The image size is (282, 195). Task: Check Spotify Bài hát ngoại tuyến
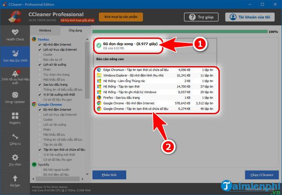tap(40, 170)
